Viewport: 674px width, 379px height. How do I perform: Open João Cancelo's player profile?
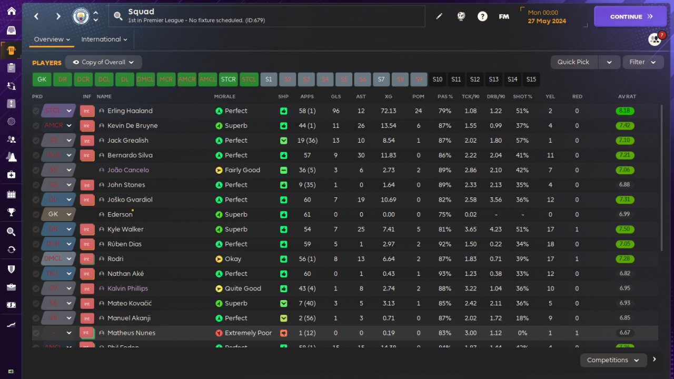coord(128,170)
